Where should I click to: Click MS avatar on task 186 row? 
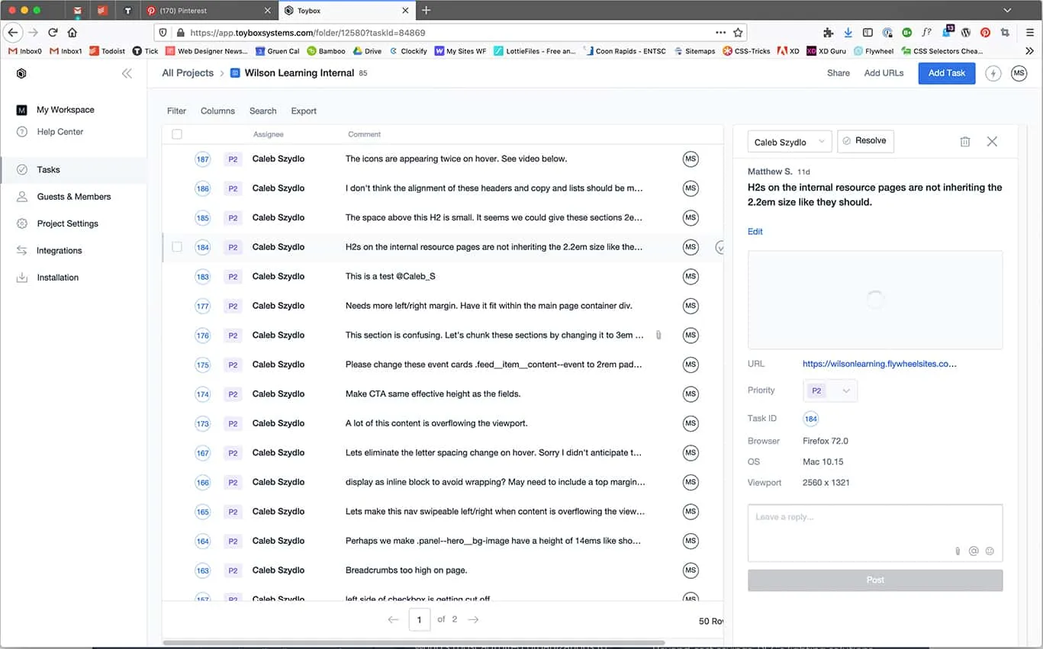pyautogui.click(x=691, y=188)
